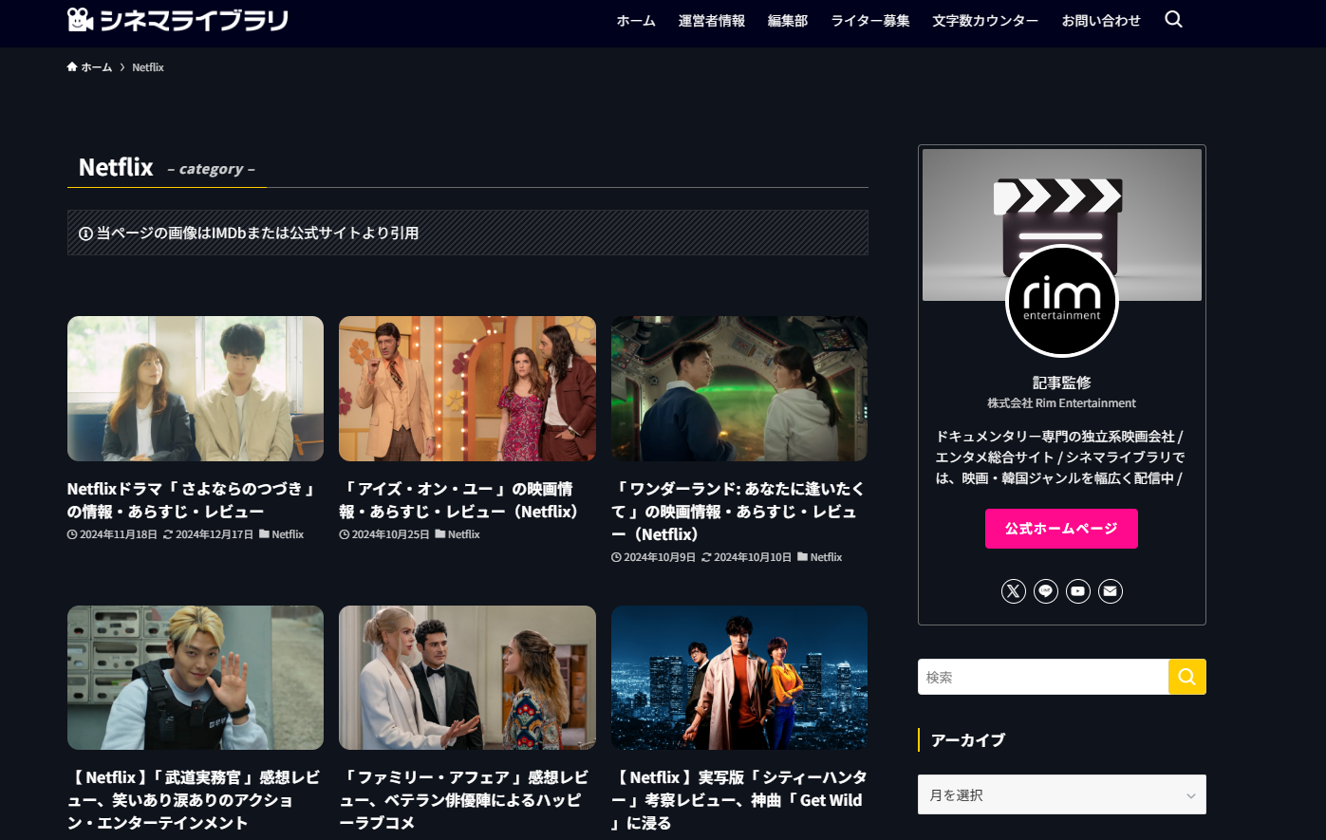Click アイズ・オン・ユー article thumbnail
Image resolution: width=1326 pixels, height=840 pixels.
point(467,389)
